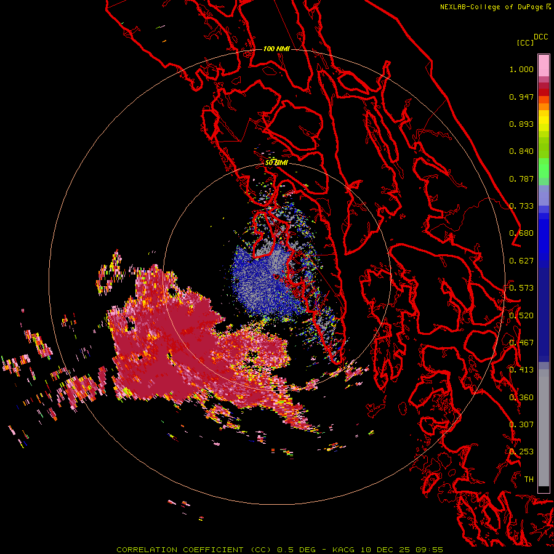Click the 0.307 value on the color scale

pyautogui.click(x=521, y=425)
